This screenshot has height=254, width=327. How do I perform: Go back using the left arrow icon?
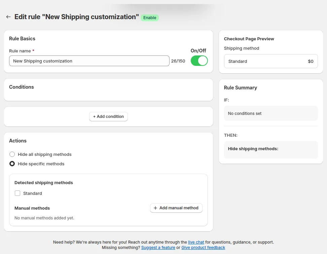[x=8, y=17]
